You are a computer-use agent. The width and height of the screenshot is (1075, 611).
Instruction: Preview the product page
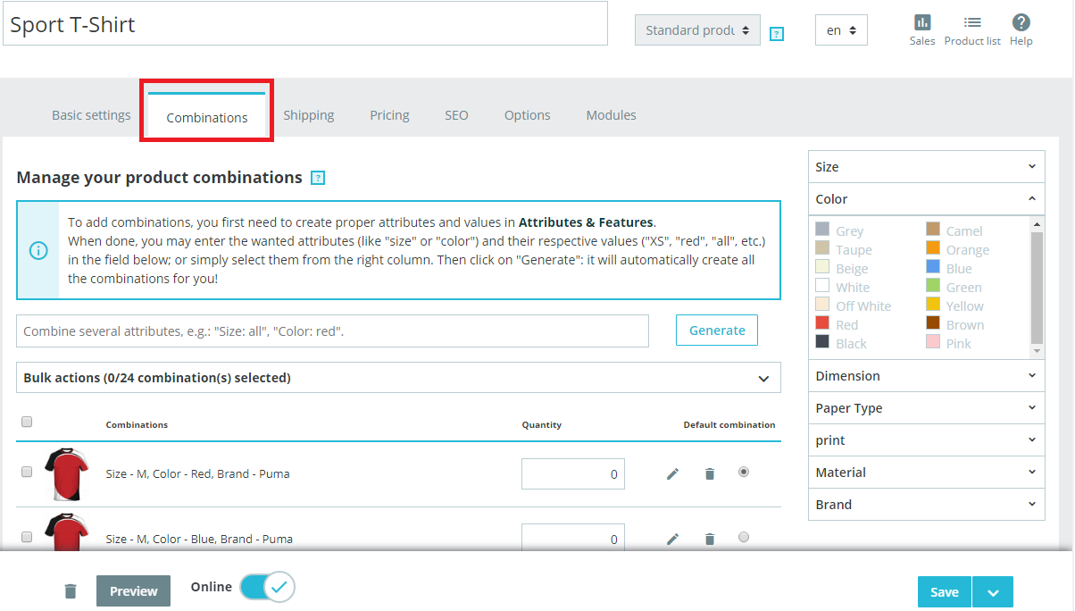point(133,590)
